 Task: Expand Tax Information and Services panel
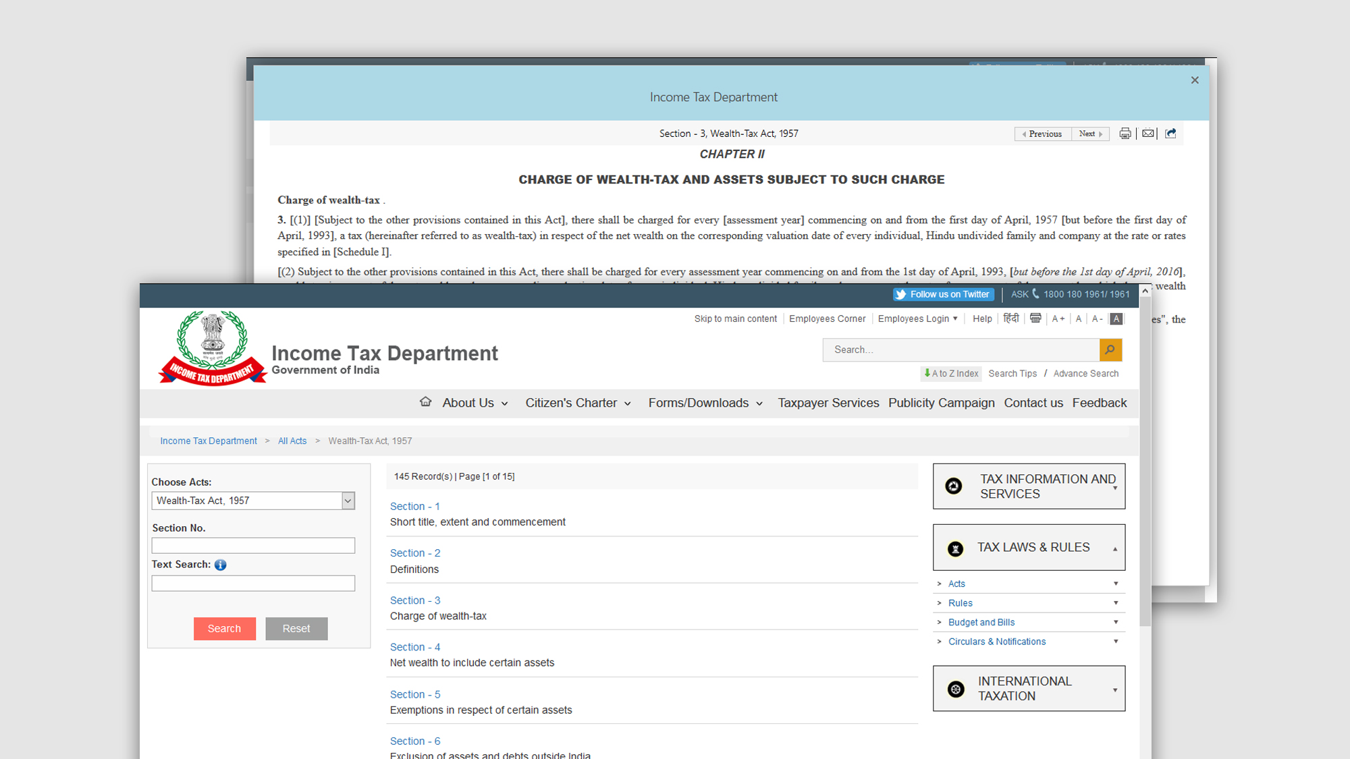[1029, 486]
